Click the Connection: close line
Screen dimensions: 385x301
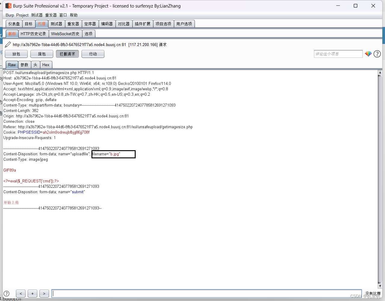(x=19, y=122)
